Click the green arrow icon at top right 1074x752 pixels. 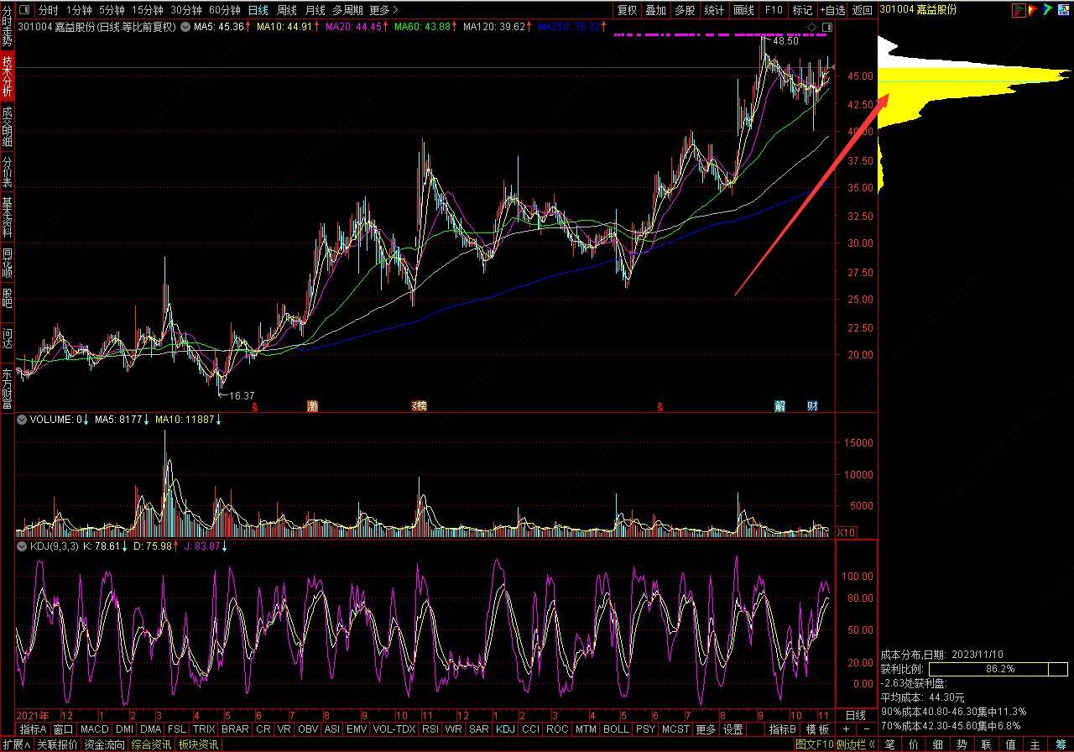coord(1047,10)
